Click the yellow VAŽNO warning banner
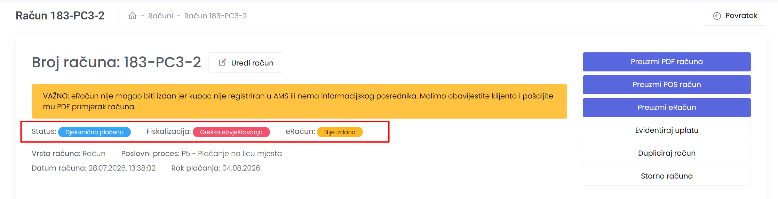 click(x=299, y=101)
